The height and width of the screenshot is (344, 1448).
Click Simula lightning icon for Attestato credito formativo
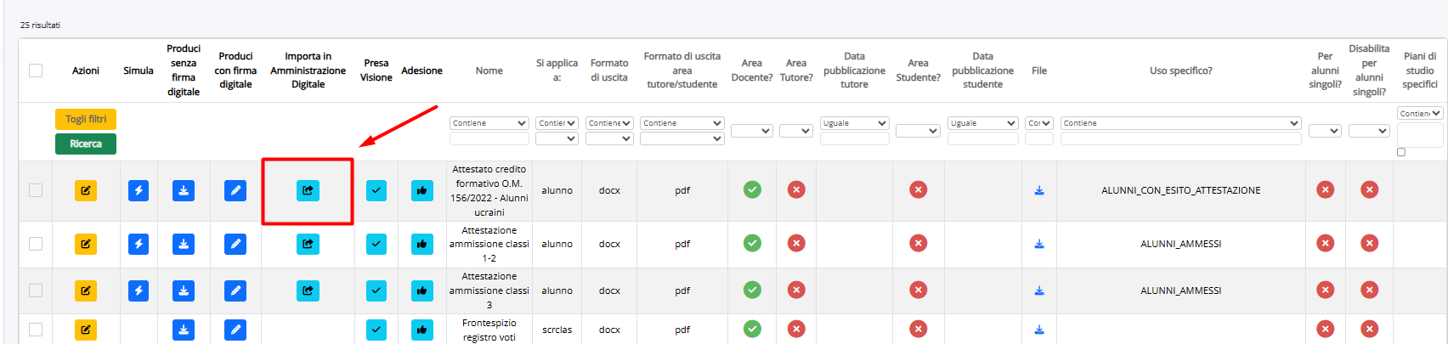click(x=139, y=190)
